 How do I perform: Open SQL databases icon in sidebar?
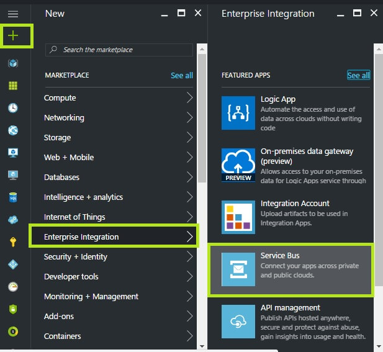(13, 197)
